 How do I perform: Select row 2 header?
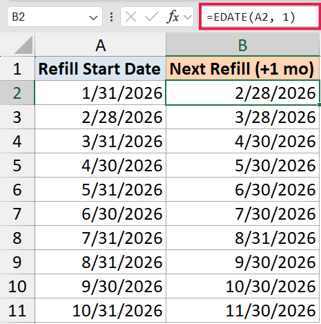pos(17,93)
